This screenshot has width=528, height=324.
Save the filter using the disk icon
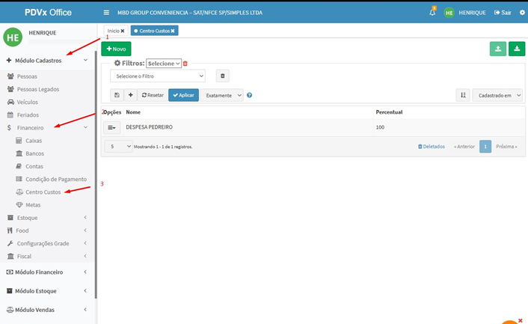coord(117,95)
